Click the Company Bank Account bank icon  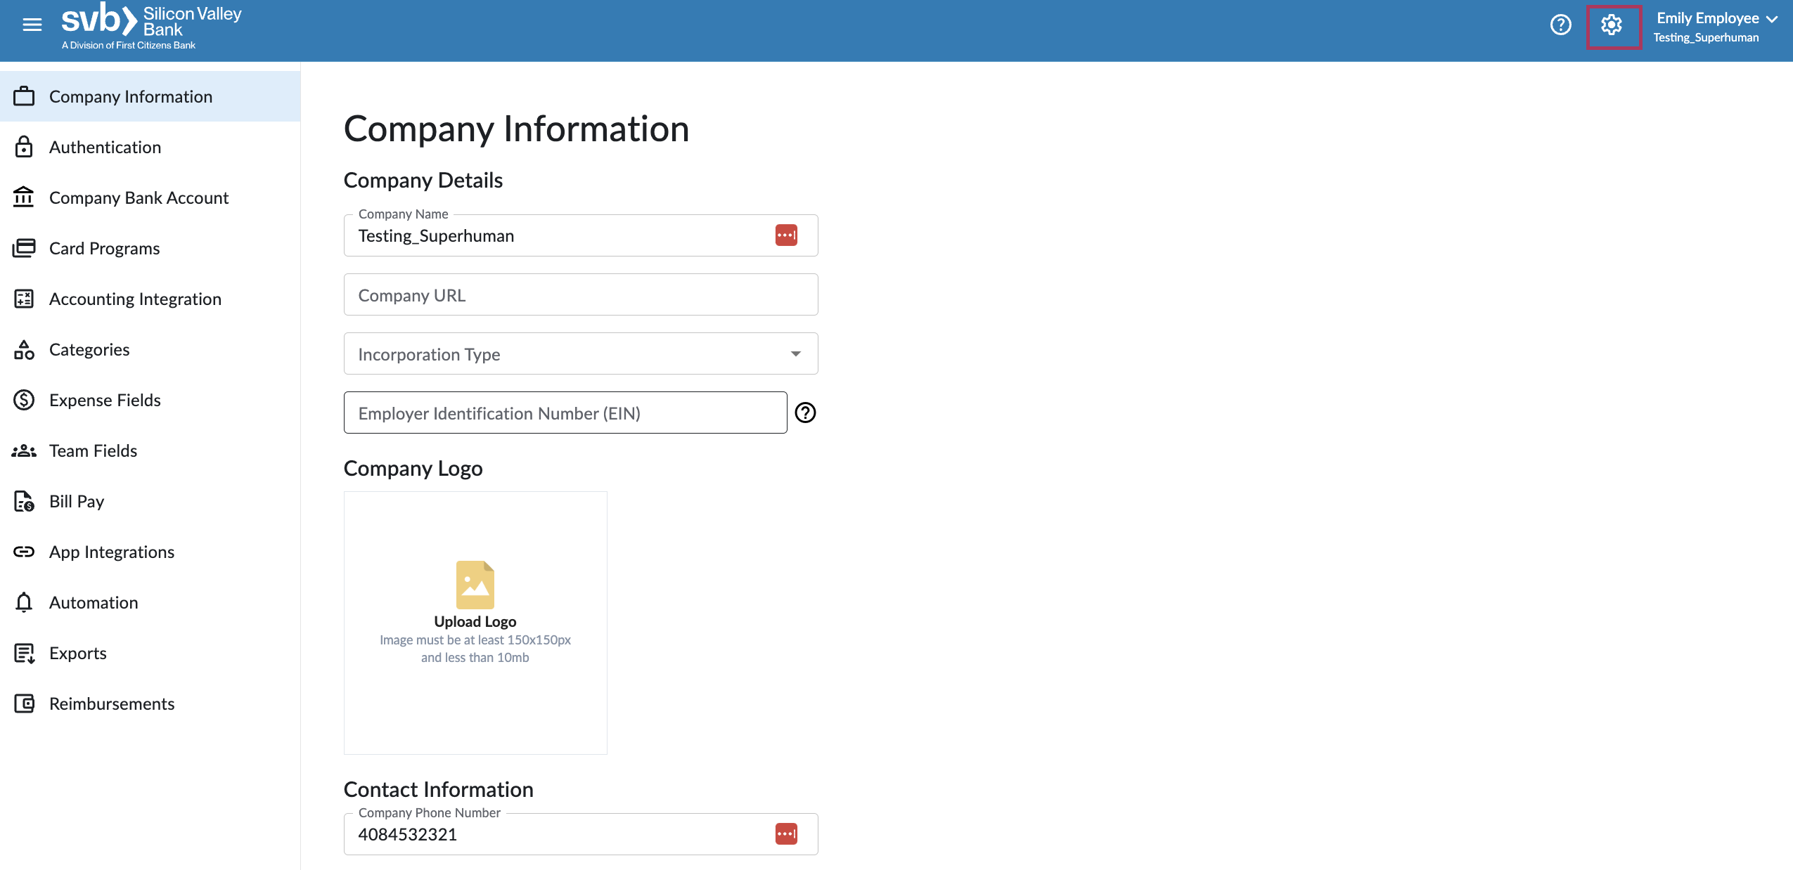[24, 197]
